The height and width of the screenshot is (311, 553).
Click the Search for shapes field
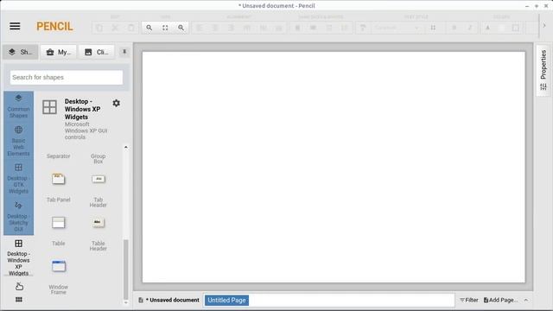[67, 77]
